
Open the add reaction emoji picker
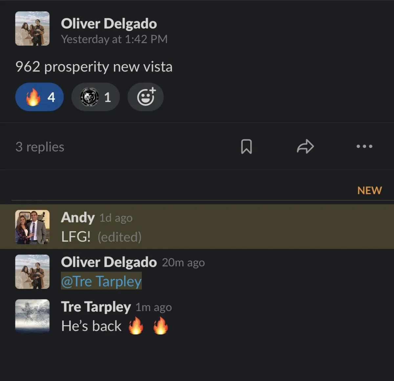click(x=145, y=97)
